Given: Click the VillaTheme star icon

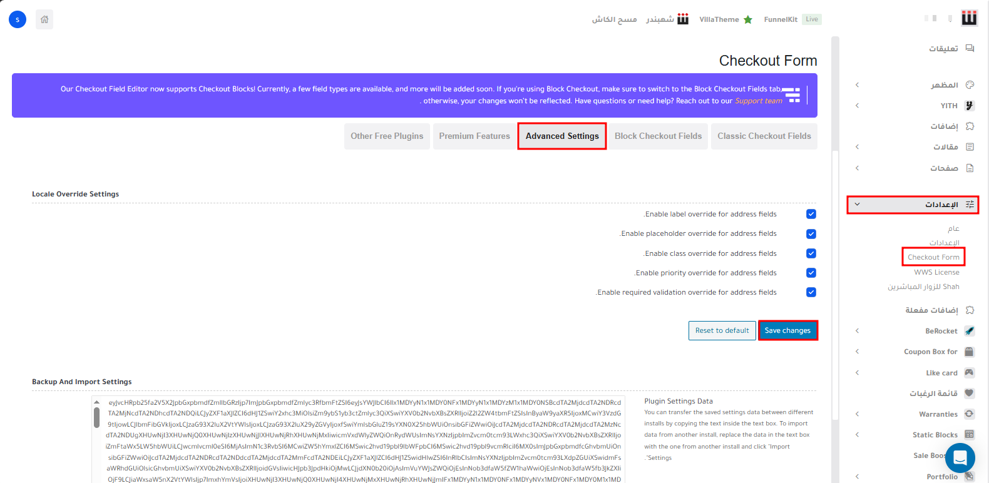Looking at the screenshot, I should point(747,19).
